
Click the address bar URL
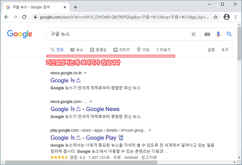(x=124, y=17)
